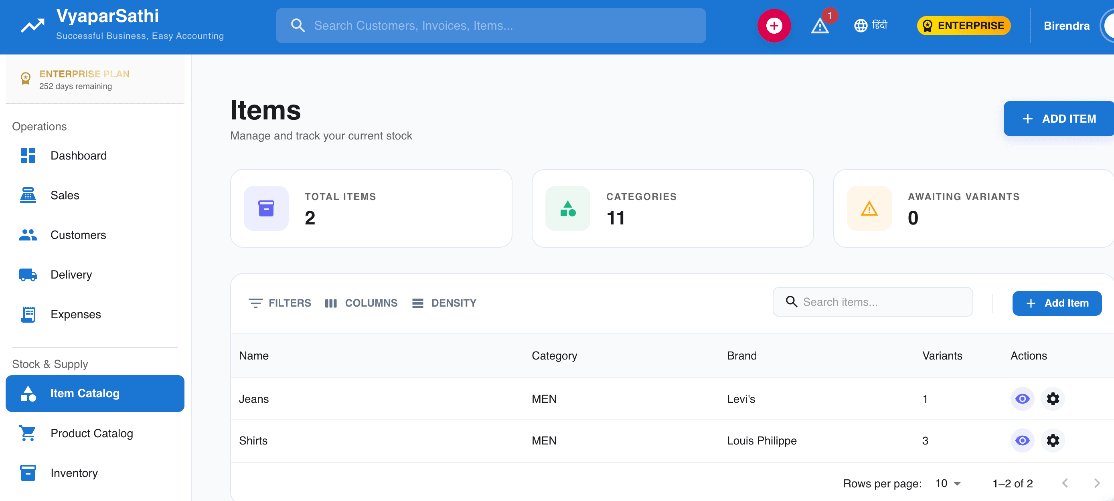Open Inventory in the sidebar
This screenshot has width=1114, height=501.
tap(95, 473)
